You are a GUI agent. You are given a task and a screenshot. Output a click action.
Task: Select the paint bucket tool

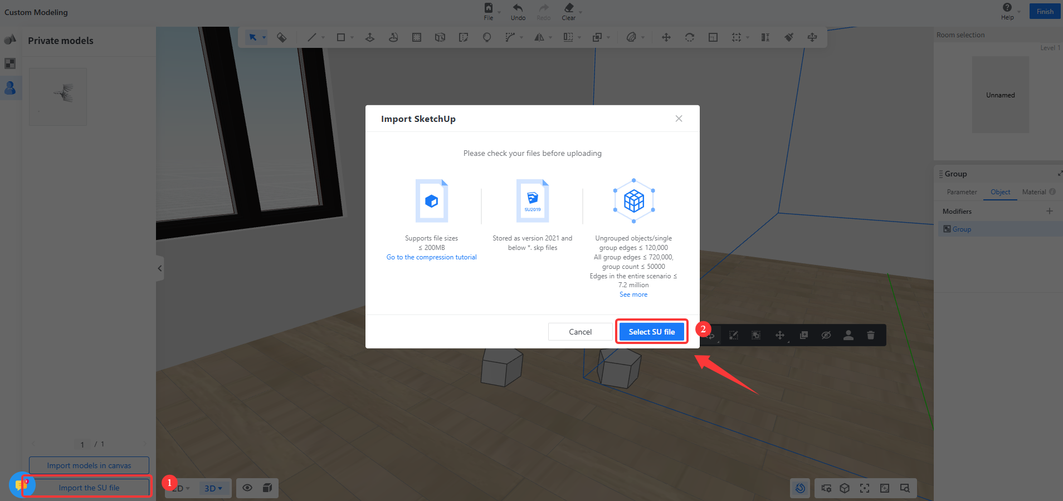tap(282, 37)
